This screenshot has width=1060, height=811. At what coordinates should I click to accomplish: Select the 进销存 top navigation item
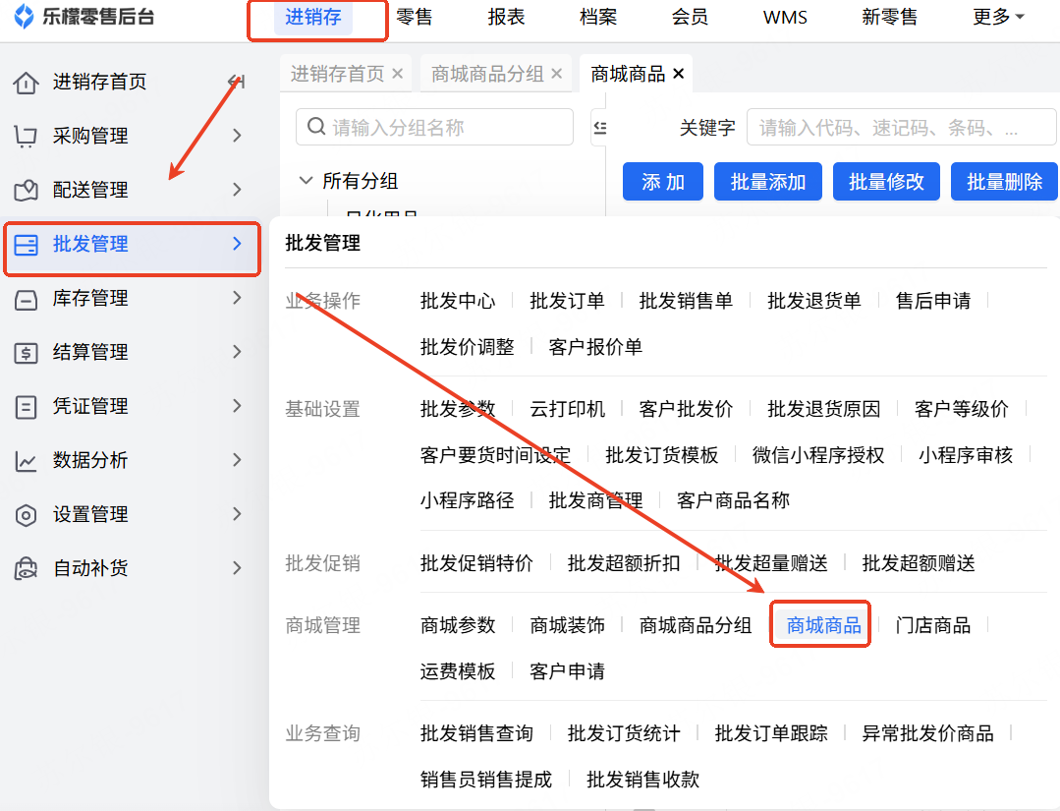[x=313, y=17]
